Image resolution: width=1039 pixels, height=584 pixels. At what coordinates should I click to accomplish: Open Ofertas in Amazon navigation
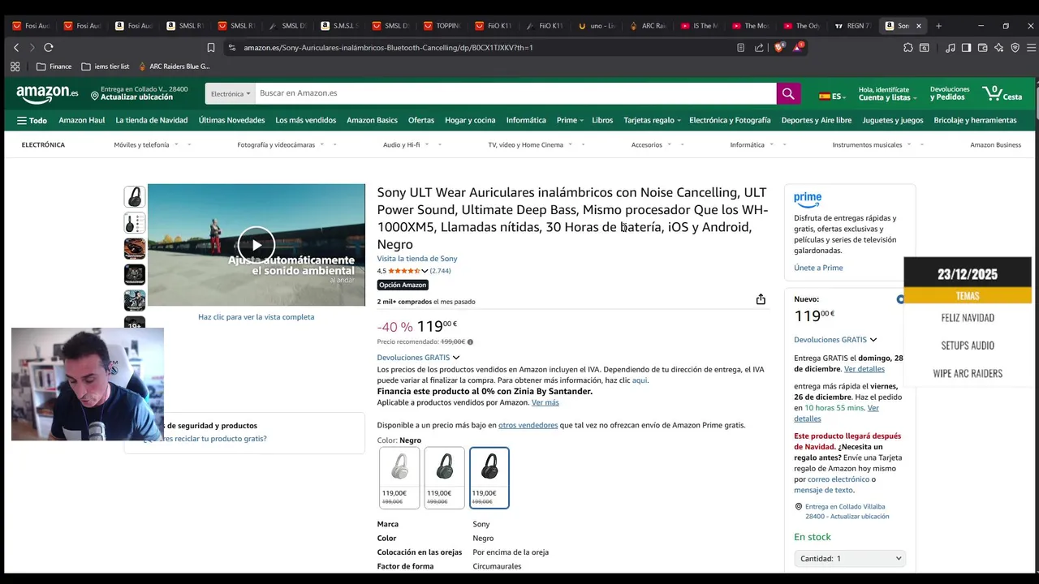[x=421, y=120]
